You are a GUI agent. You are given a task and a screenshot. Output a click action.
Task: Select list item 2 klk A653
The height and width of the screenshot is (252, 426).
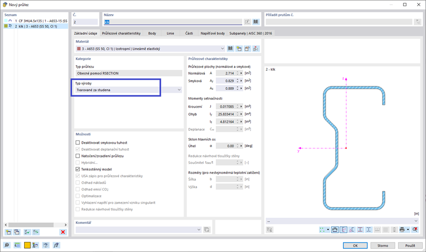(x=35, y=26)
